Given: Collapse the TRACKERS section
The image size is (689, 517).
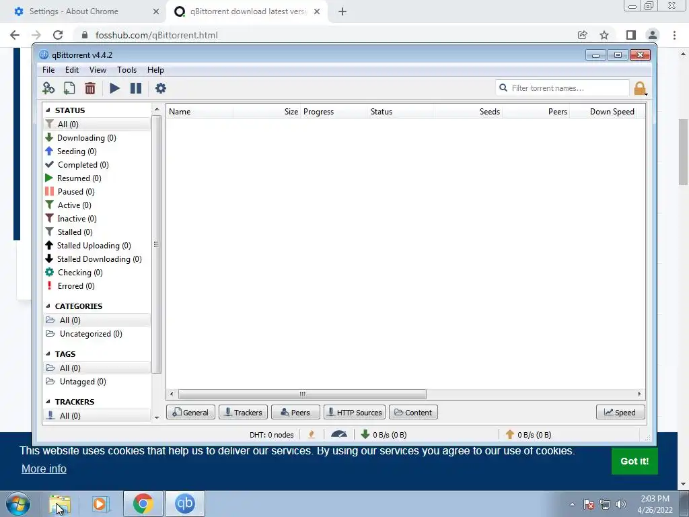Looking at the screenshot, I should pos(48,402).
